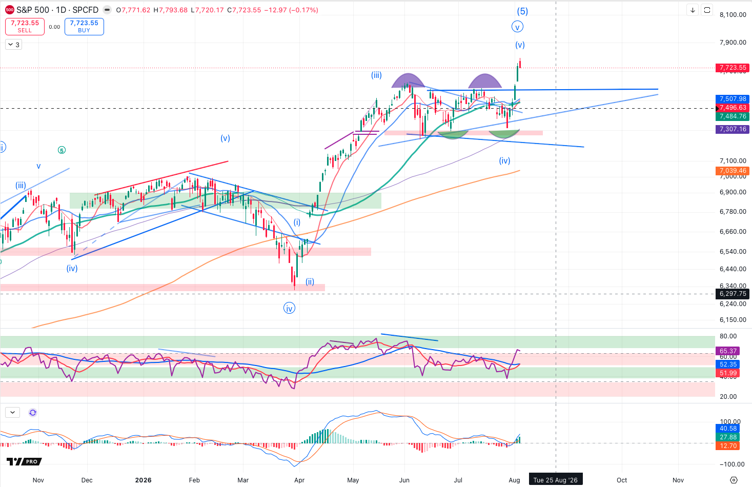752x487 pixels.
Task: Select the circled 5 wave label
Action: pos(62,150)
